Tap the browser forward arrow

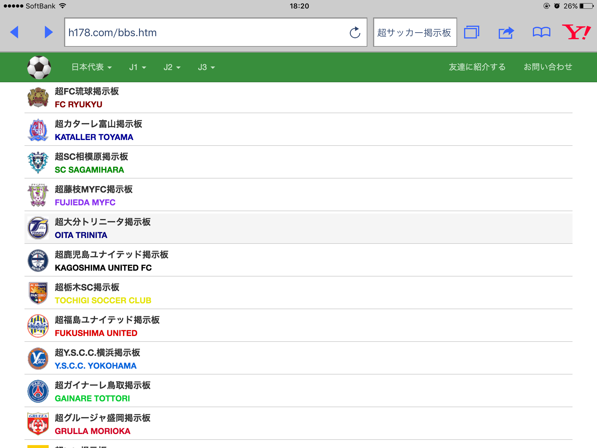point(48,32)
